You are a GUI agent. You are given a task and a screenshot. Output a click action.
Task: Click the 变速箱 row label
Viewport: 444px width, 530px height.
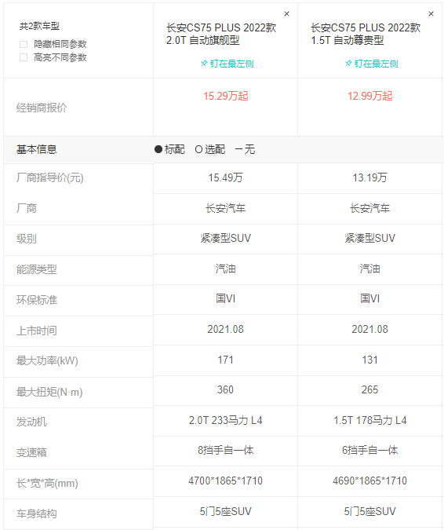click(31, 452)
